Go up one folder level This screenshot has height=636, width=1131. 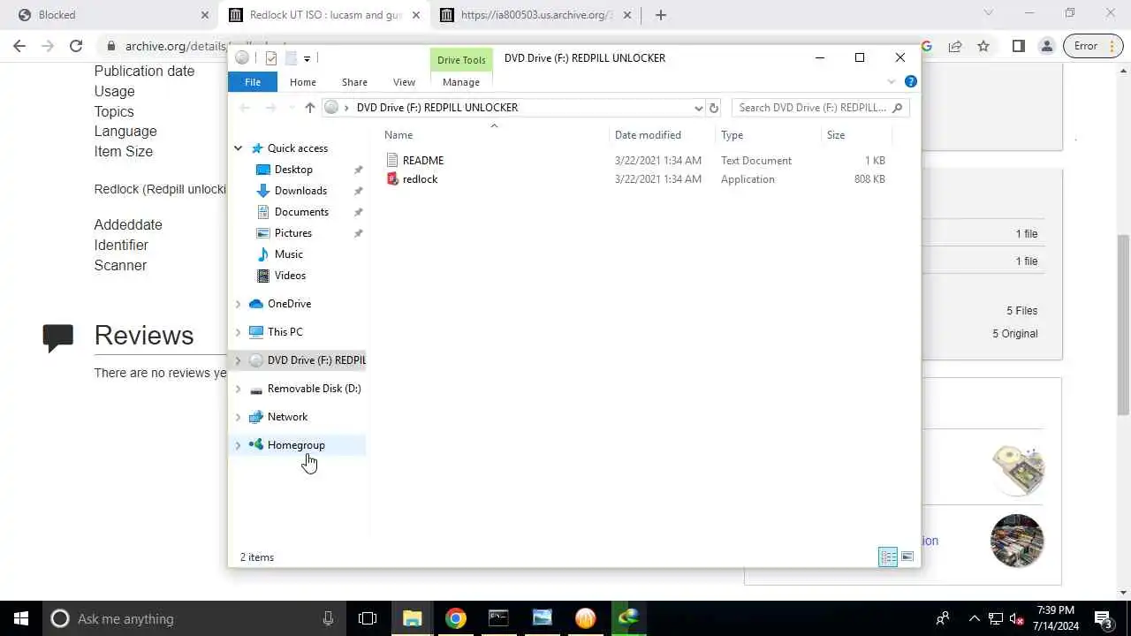(309, 108)
